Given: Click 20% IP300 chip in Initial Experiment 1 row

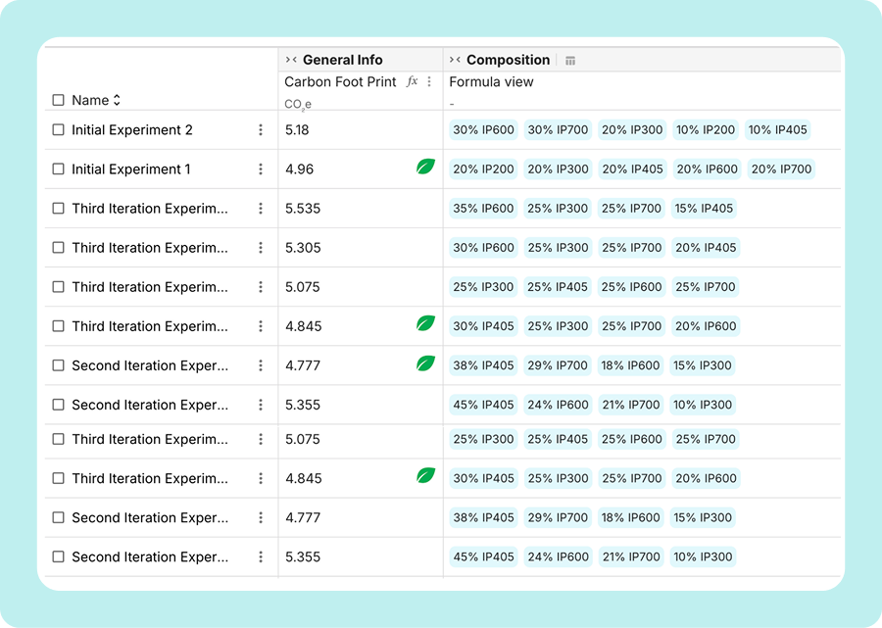Looking at the screenshot, I should tap(558, 169).
